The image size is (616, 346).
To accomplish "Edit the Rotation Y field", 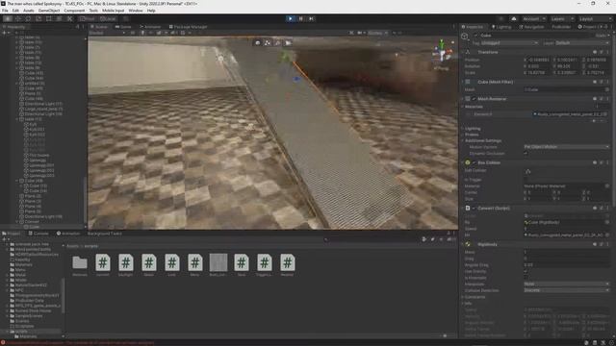I will 567,66.
